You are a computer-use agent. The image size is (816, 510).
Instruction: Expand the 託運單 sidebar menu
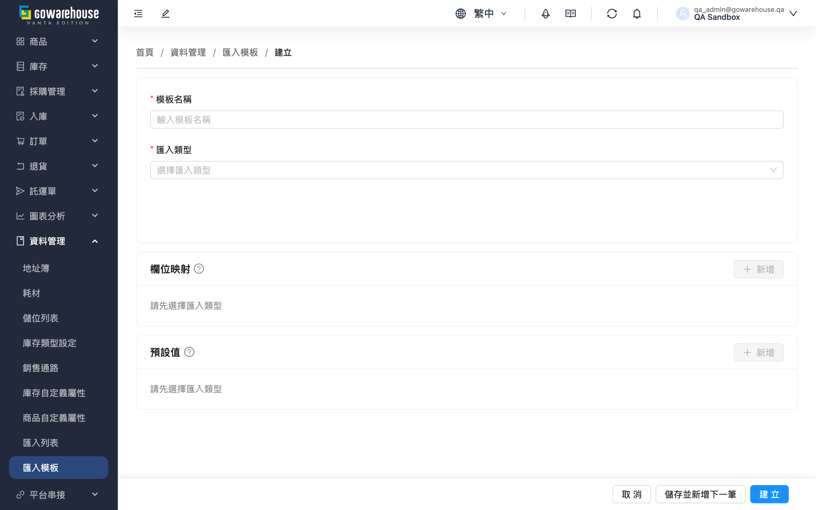(95, 191)
